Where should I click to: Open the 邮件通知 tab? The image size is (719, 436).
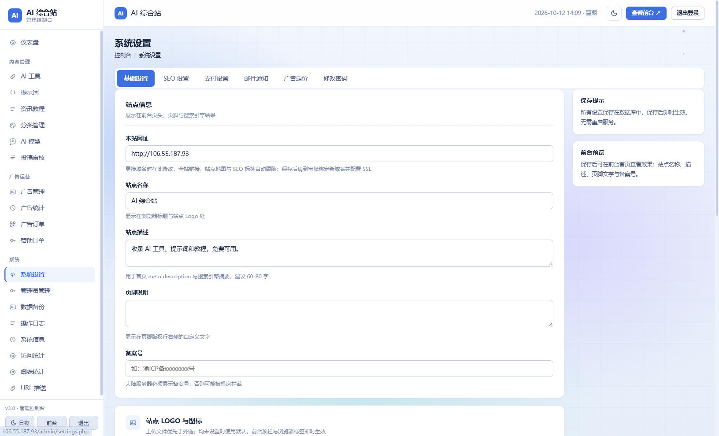256,78
